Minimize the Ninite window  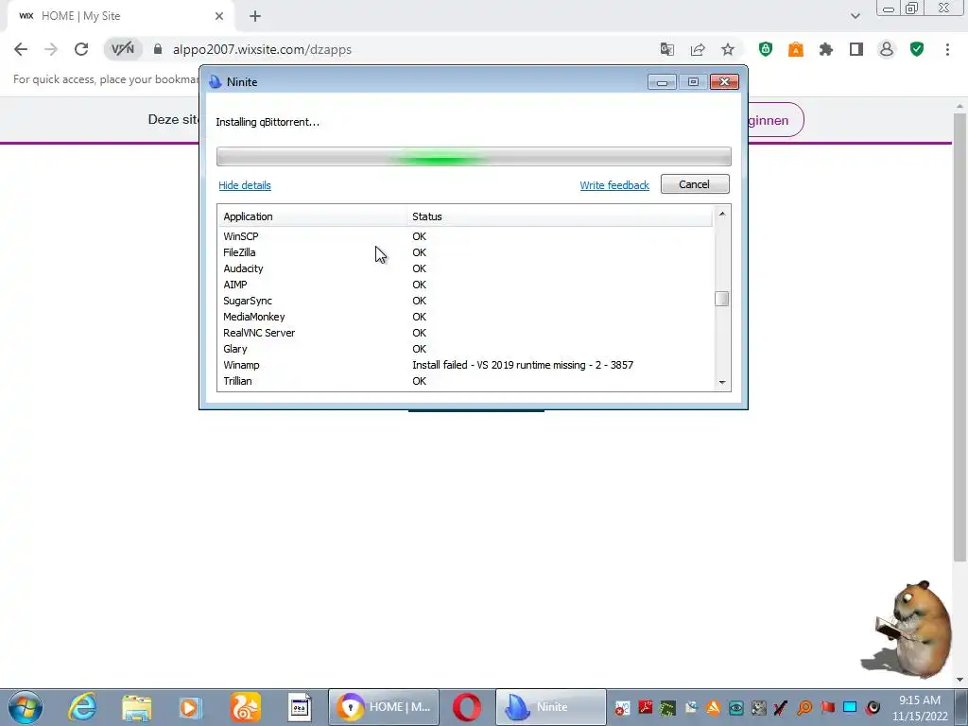662,82
